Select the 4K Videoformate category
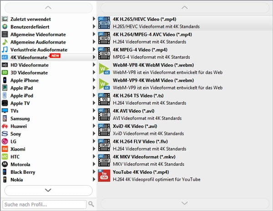273x211 pixels. coord(29,57)
